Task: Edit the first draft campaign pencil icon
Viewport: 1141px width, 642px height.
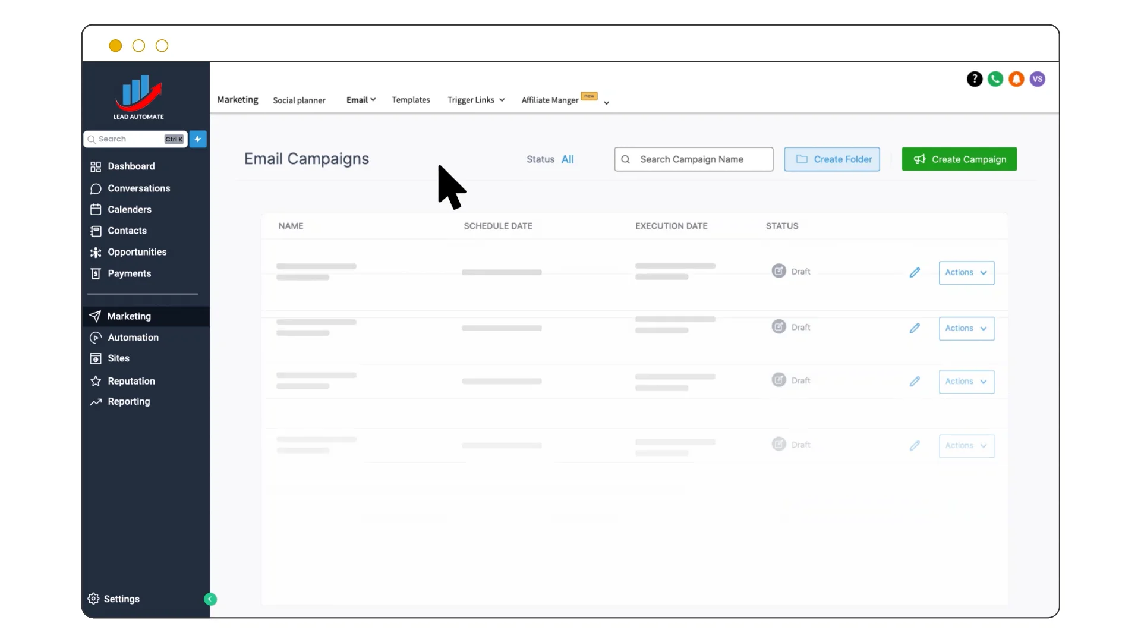Action: (x=915, y=273)
